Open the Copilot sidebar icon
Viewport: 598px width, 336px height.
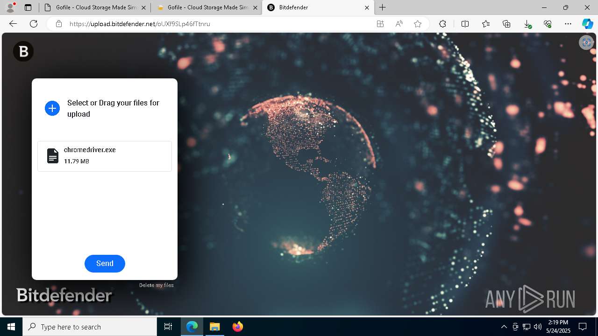tap(587, 24)
